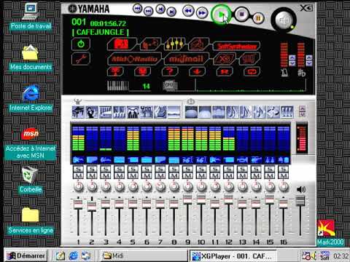Viewport: 350px width, 262px height.
Task: Click the song title CAFEJUNGLE
Action: click(101, 32)
